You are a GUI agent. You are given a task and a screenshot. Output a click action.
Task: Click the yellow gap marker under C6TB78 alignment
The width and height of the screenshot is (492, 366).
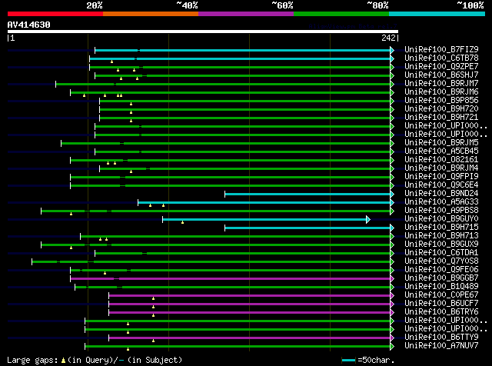[x=111, y=62]
